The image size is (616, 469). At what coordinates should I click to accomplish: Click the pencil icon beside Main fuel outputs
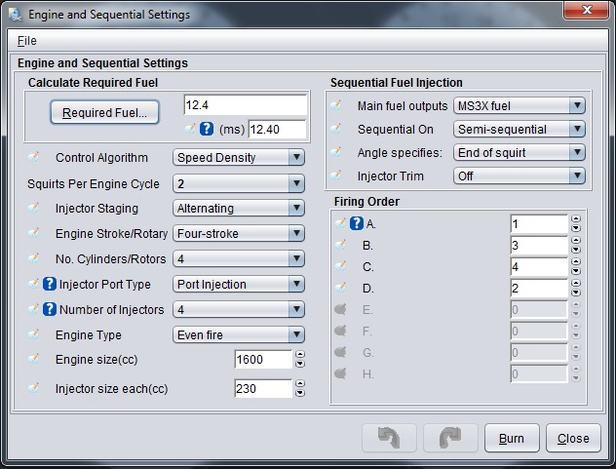pos(336,105)
